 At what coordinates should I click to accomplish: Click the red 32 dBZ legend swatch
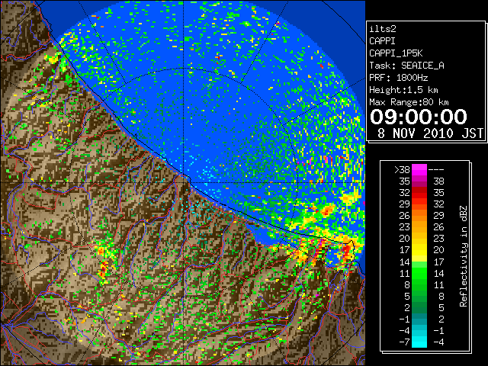419,193
